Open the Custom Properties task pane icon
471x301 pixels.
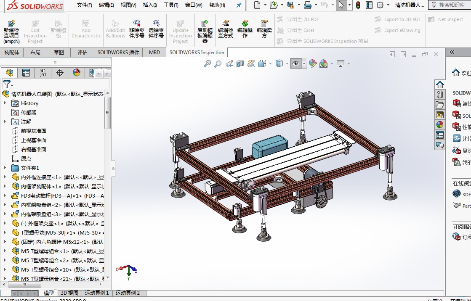[440, 135]
